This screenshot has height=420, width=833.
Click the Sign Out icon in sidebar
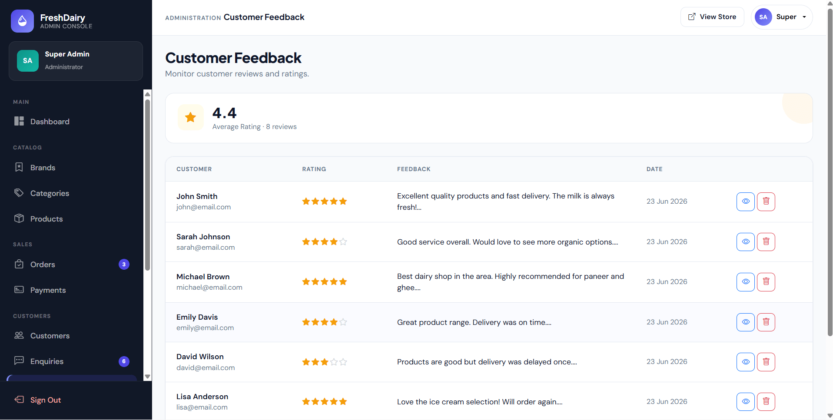click(19, 400)
